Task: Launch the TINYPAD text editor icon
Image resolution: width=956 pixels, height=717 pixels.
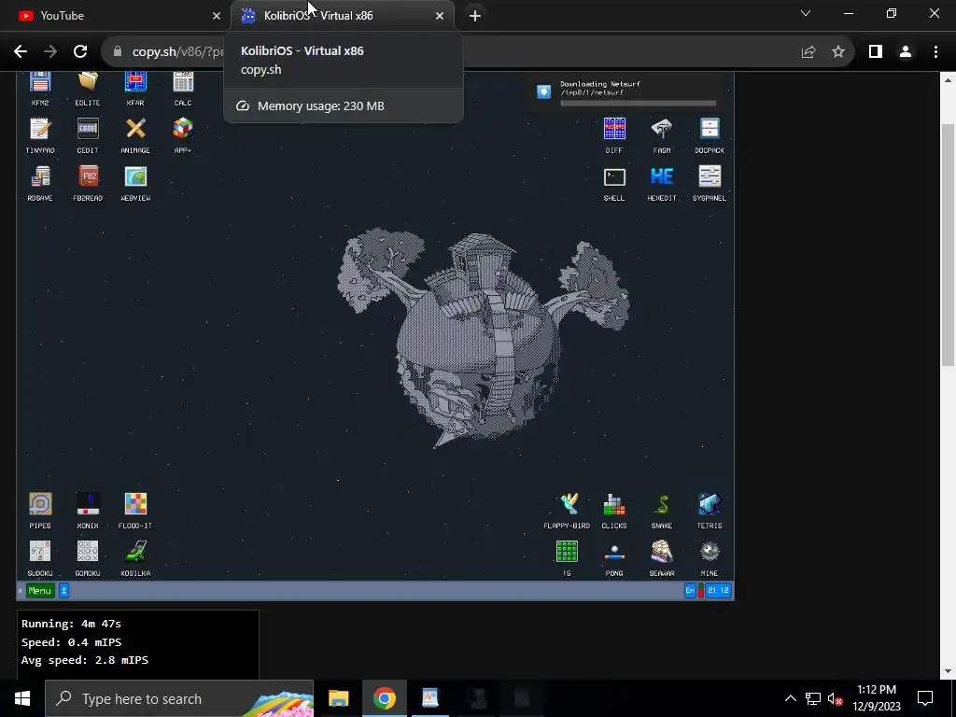Action: tap(40, 135)
